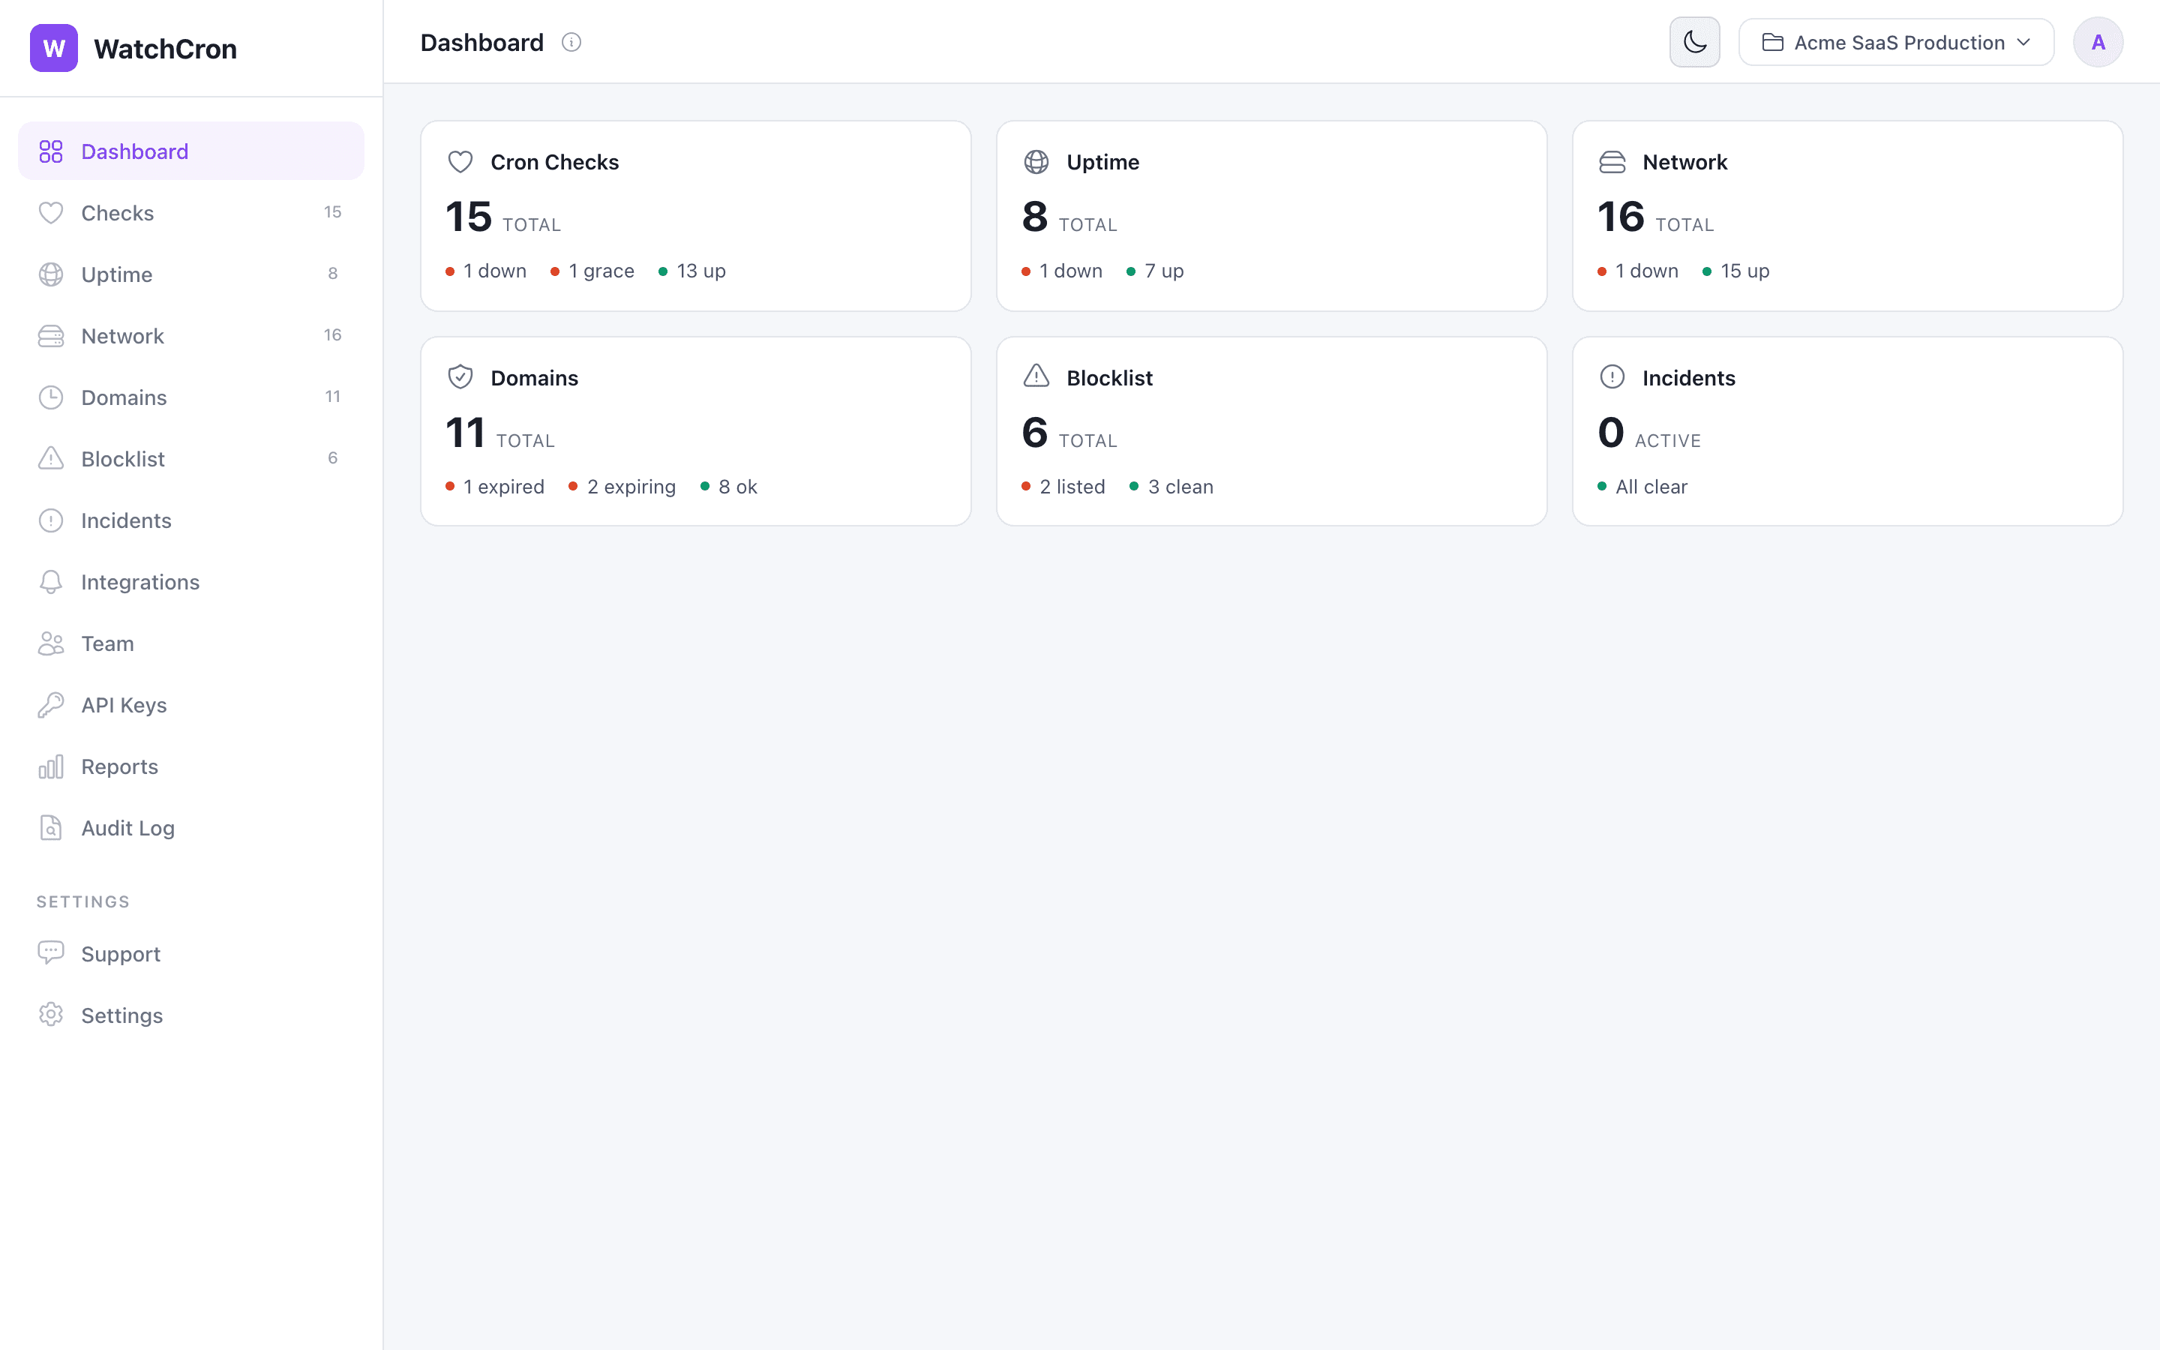The image size is (2160, 1350).
Task: Open Checks in the sidebar
Action: tap(191, 214)
